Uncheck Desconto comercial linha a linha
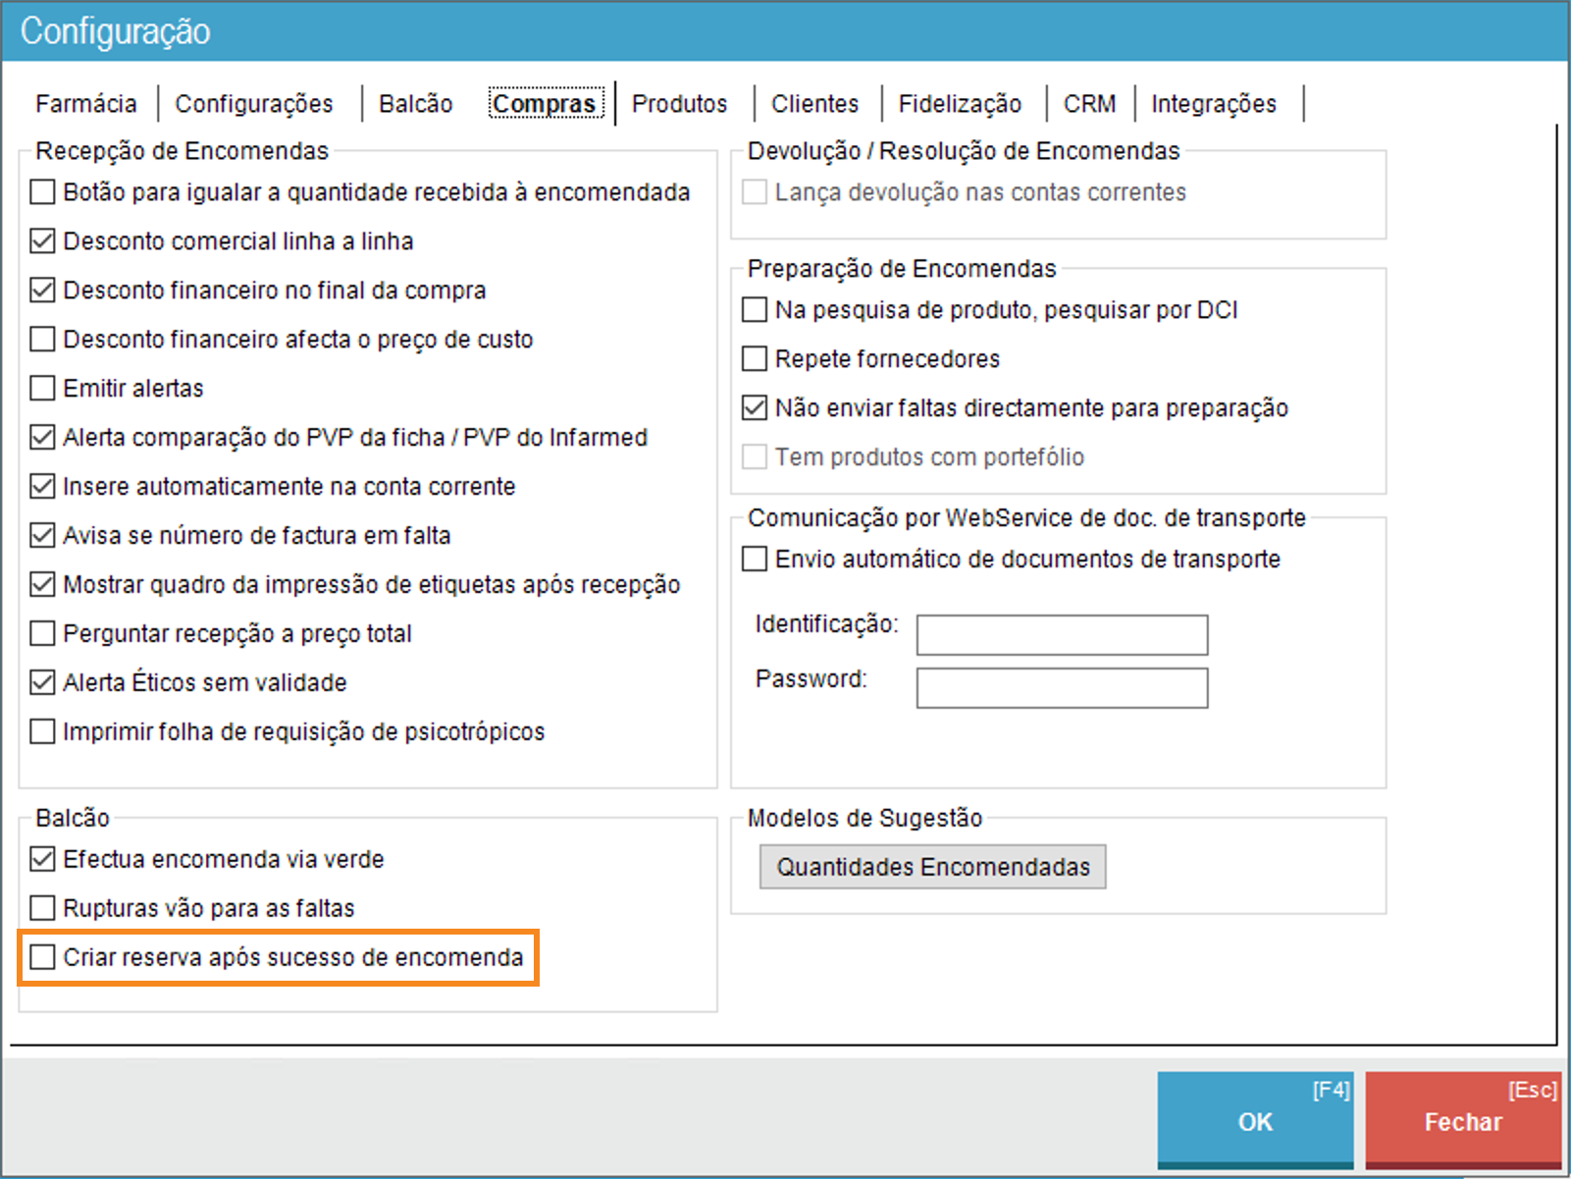The height and width of the screenshot is (1179, 1571). click(42, 241)
